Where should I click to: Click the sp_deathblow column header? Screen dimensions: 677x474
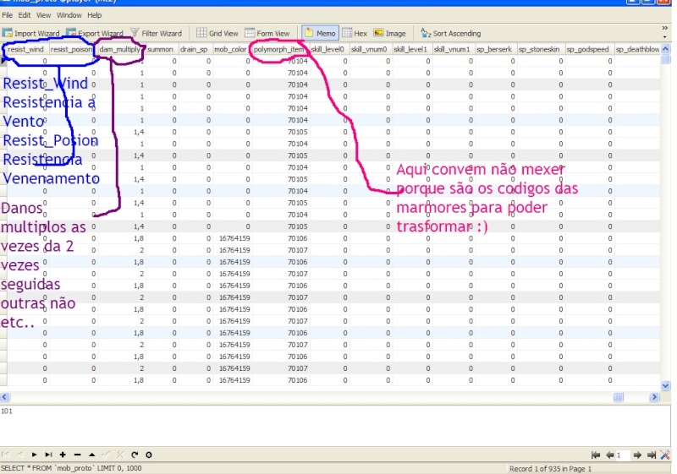[x=637, y=50]
